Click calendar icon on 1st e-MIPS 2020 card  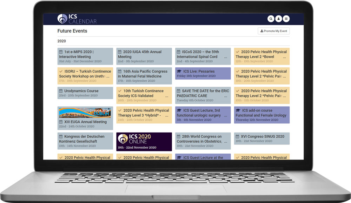[x=61, y=52]
